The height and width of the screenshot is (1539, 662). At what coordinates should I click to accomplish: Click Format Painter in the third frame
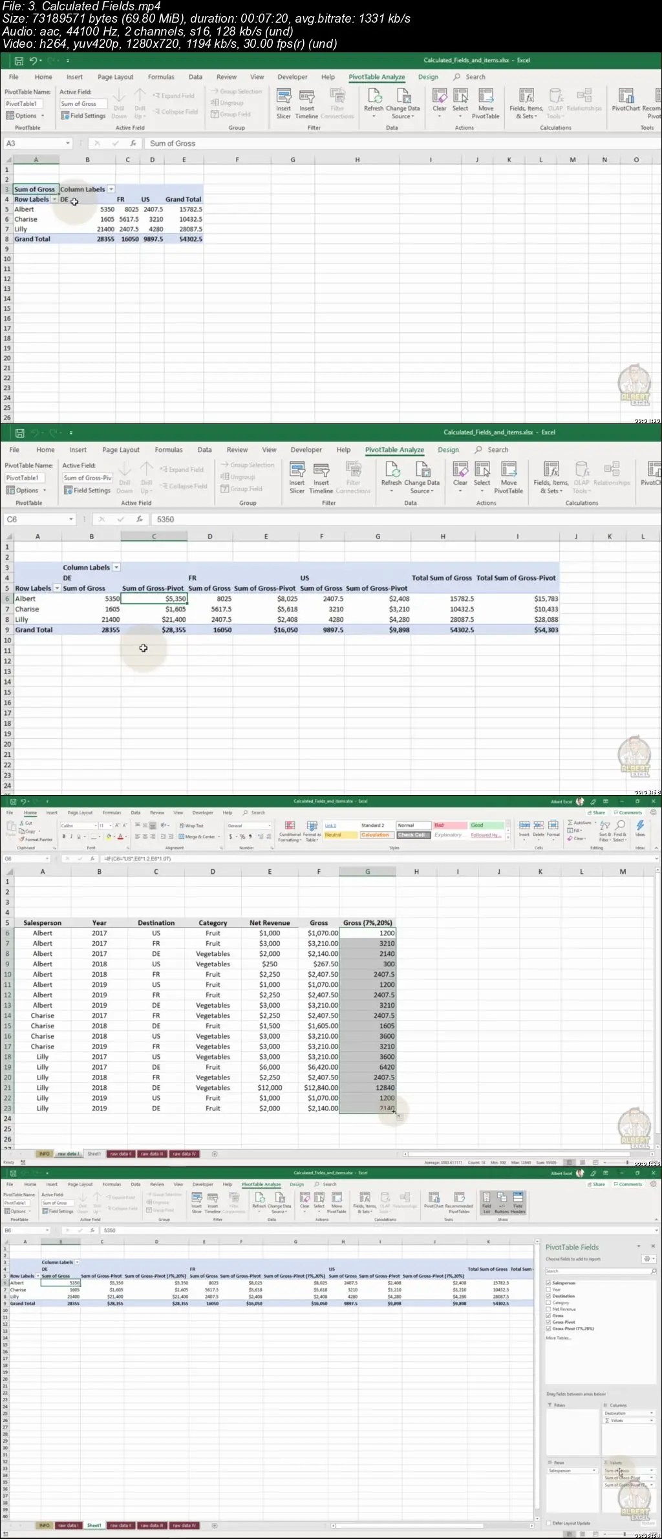36,839
